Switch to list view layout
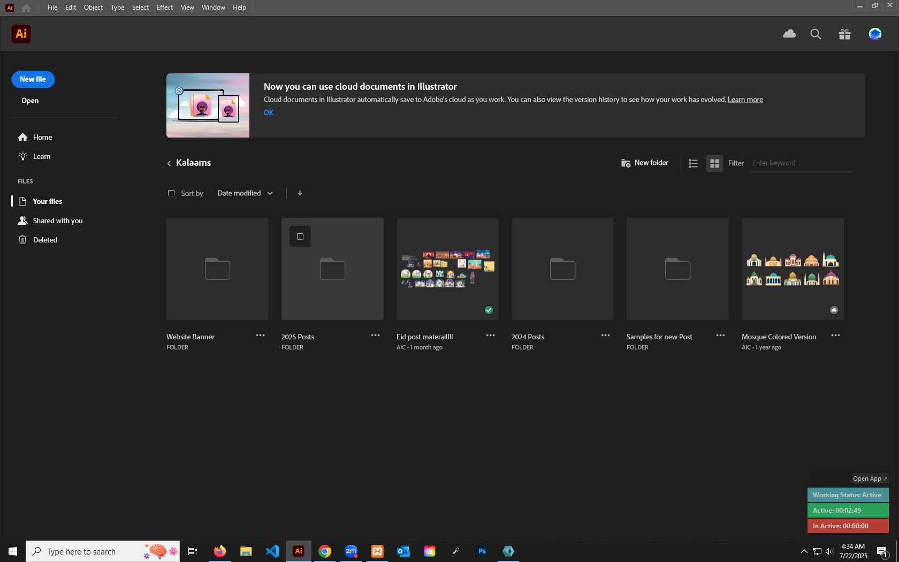The image size is (899, 562). click(x=693, y=163)
